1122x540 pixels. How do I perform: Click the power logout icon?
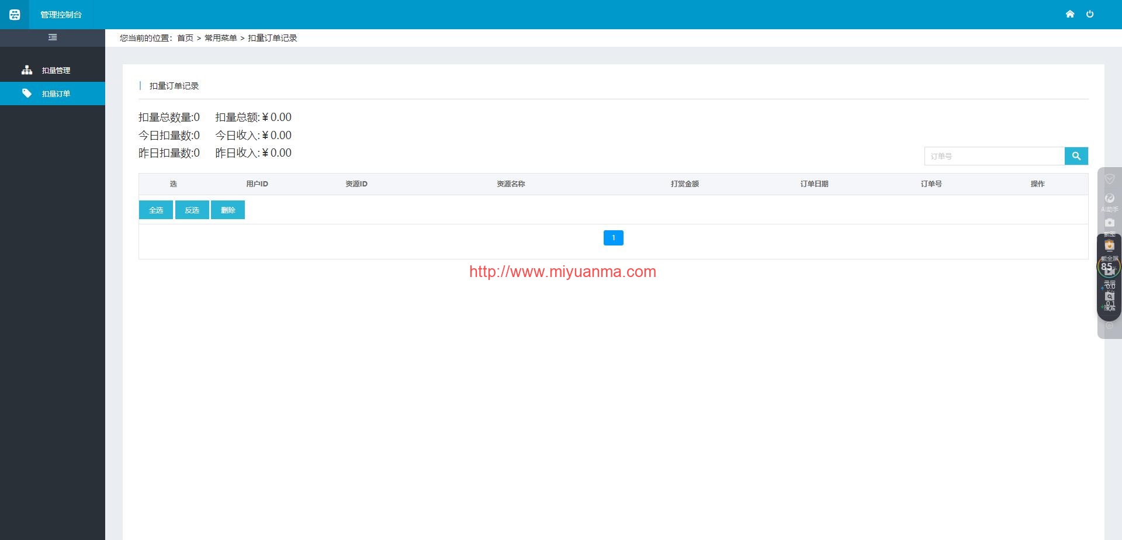(1090, 14)
